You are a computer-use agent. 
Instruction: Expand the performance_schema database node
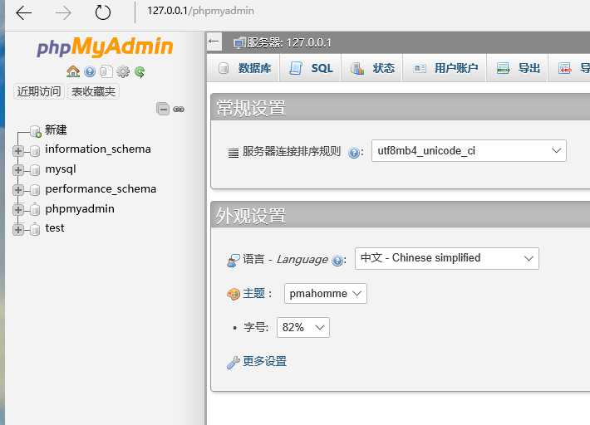coord(17,190)
